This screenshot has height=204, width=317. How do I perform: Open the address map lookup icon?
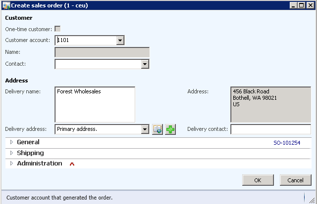158,129
